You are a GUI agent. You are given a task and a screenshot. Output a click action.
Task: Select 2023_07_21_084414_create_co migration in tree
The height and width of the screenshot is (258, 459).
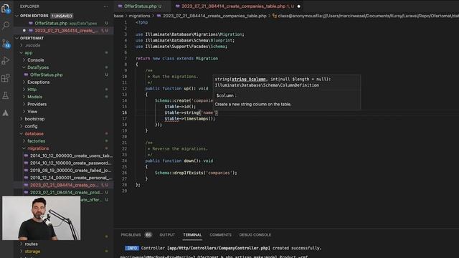click(64, 185)
